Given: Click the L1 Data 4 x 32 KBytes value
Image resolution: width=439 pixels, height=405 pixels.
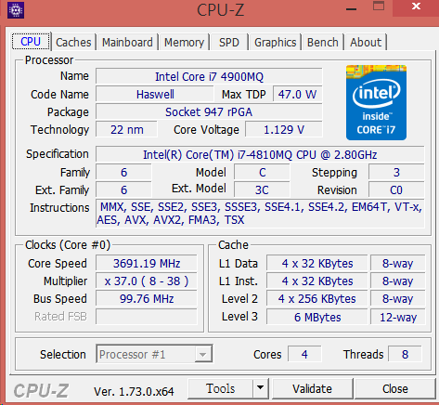Looking at the screenshot, I should point(317,264).
